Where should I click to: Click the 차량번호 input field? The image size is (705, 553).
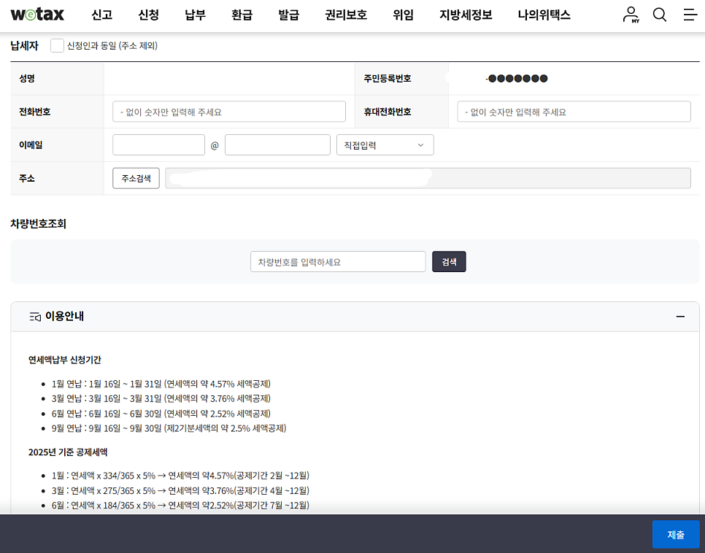point(338,262)
